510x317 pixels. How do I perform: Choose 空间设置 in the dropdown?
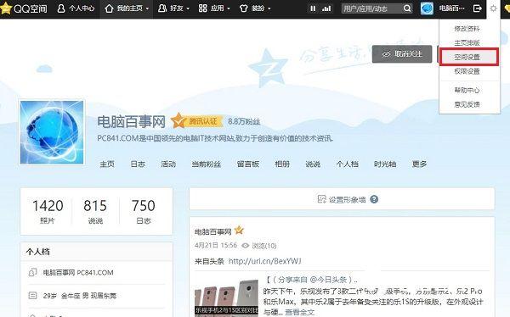[467, 57]
